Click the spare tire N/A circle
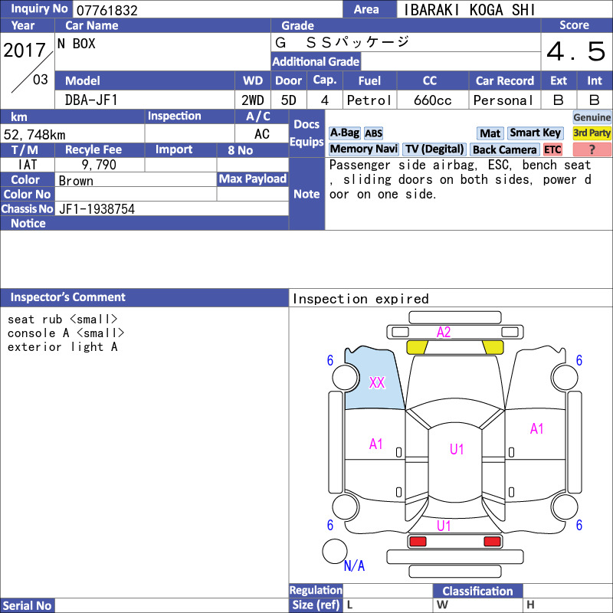Viewport: 613px width, 613px height. [335, 551]
